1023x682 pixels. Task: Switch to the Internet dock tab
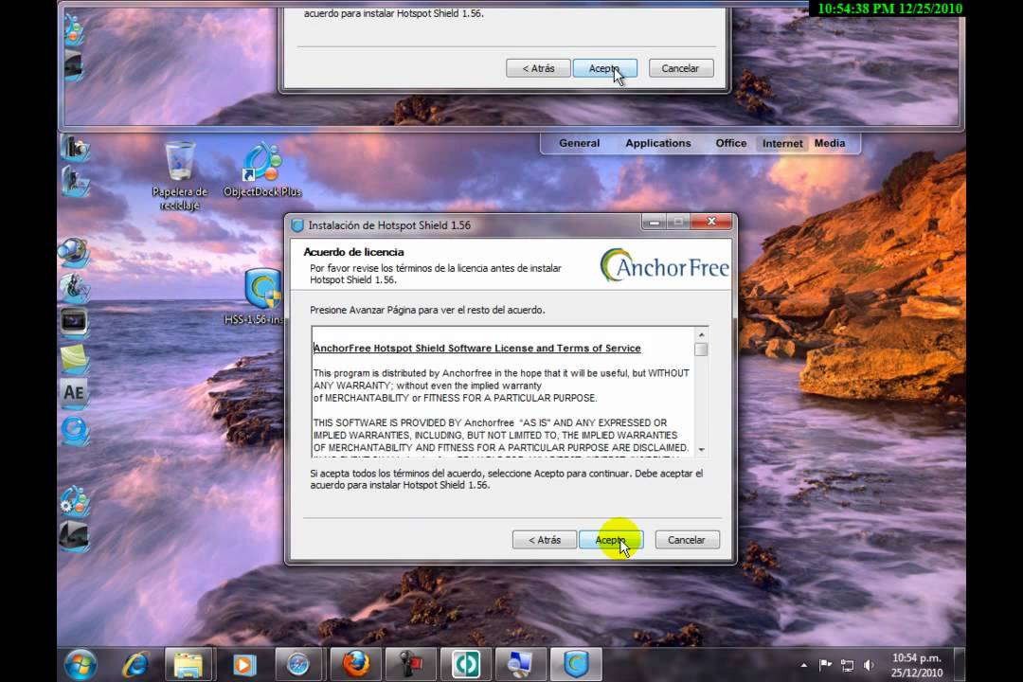click(782, 144)
